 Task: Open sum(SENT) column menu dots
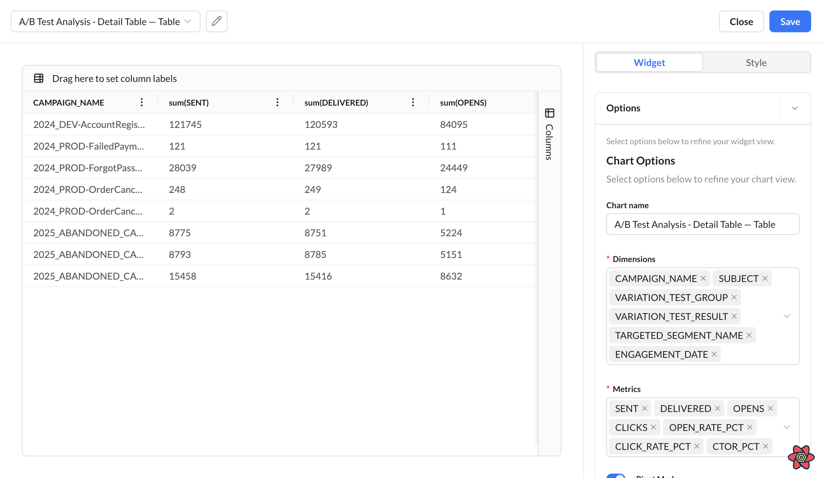(x=277, y=102)
